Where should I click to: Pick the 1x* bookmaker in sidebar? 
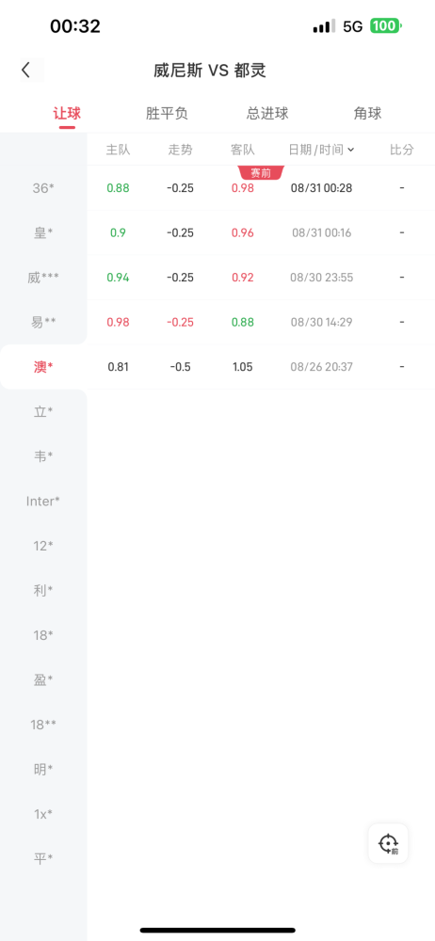click(x=43, y=814)
